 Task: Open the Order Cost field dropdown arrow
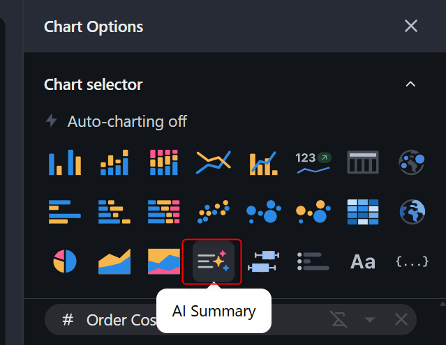pos(370,320)
